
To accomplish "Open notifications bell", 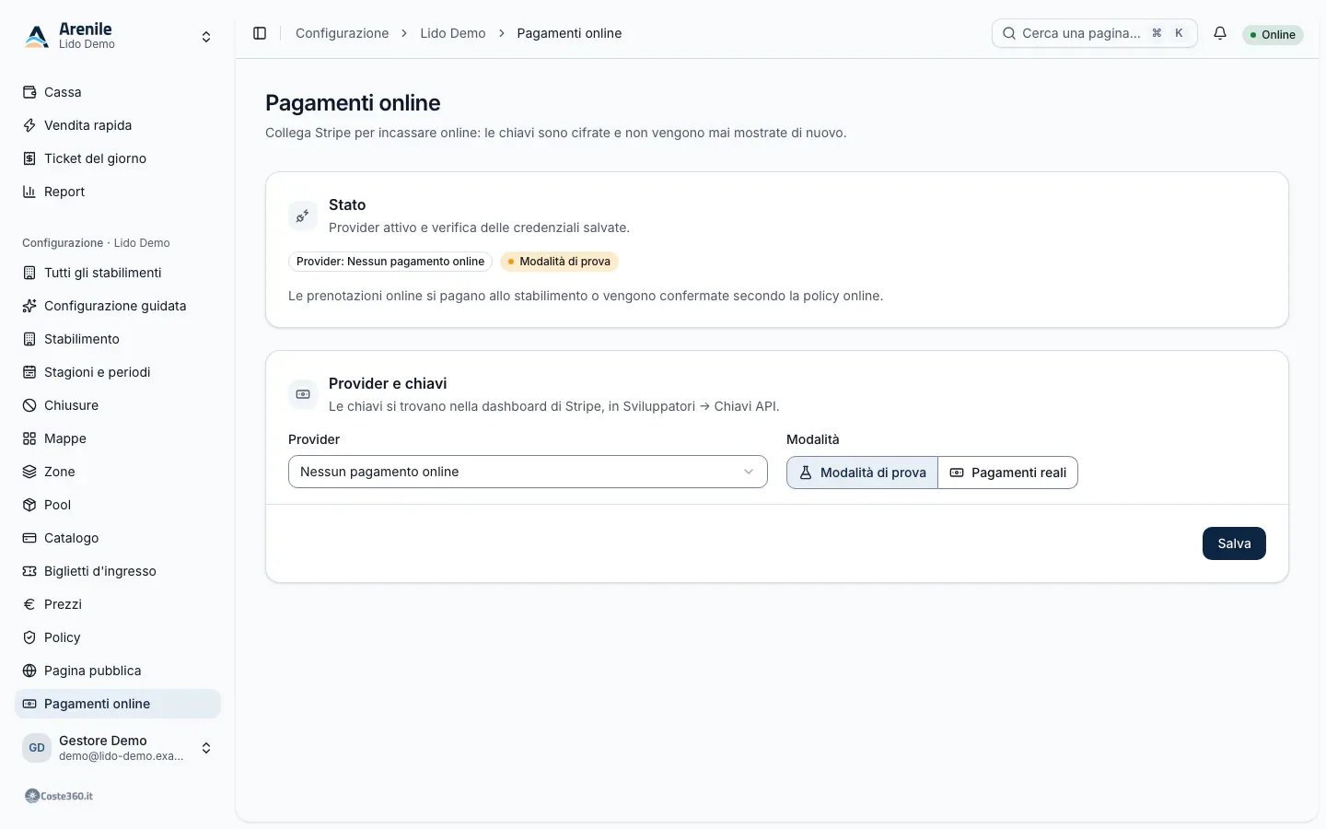I will 1220,33.
